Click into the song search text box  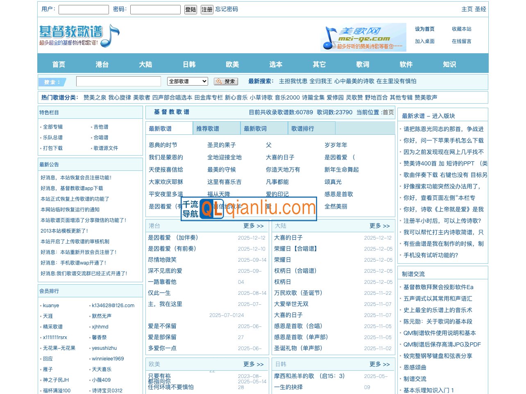point(118,82)
